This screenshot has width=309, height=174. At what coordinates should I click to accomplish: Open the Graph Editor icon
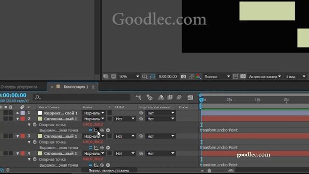click(x=190, y=97)
